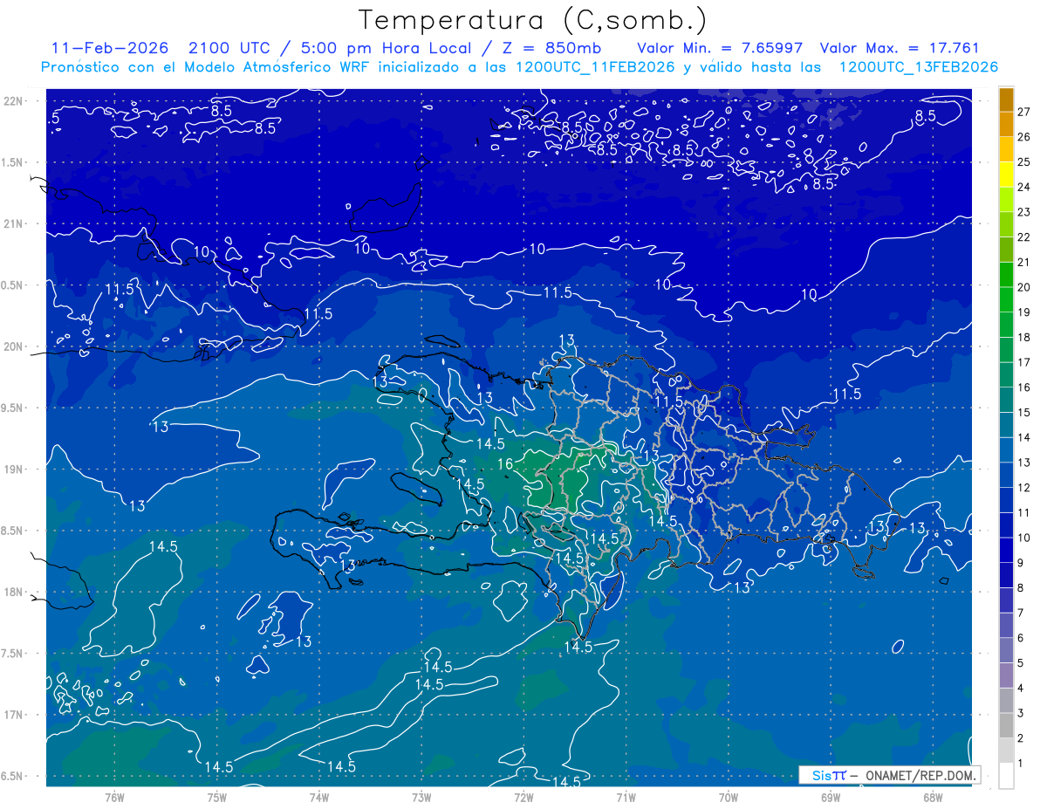Click the 16 contour label over Haiti
Viewport: 1047px width, 809px height.
pos(505,464)
